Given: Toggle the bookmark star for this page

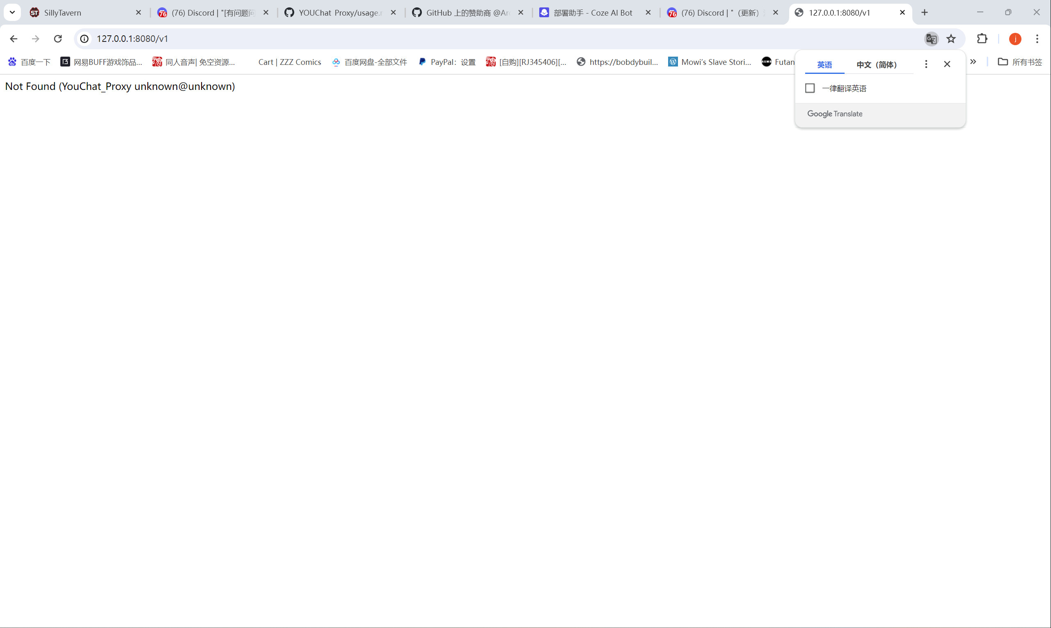Looking at the screenshot, I should pyautogui.click(x=951, y=39).
